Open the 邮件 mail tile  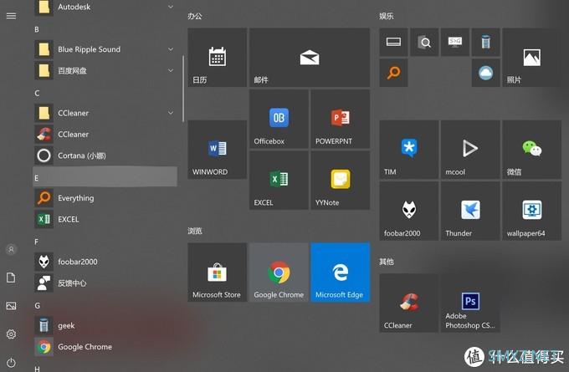pyautogui.click(x=310, y=58)
